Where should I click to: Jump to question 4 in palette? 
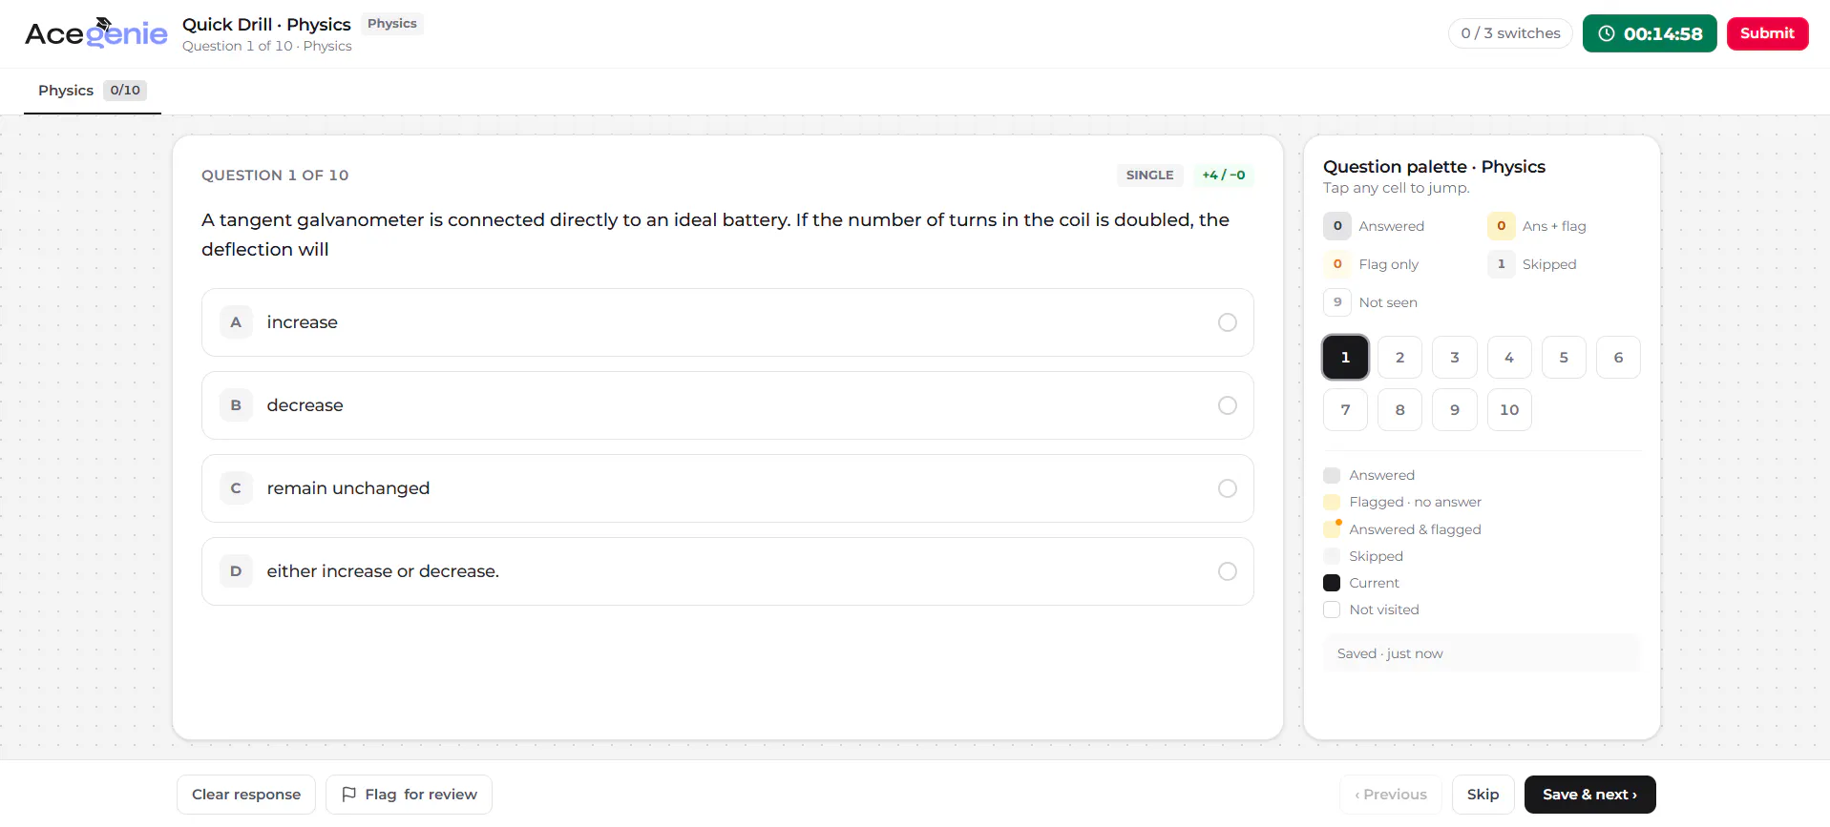(x=1509, y=358)
